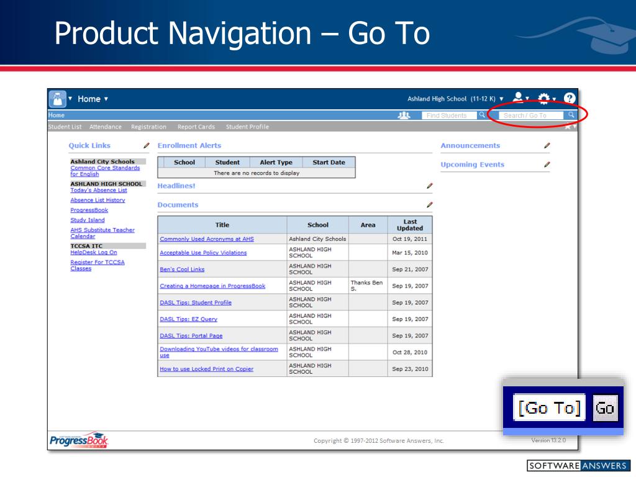
Task: Open AHS Substitute Teacher Calendar link
Action: click(102, 234)
